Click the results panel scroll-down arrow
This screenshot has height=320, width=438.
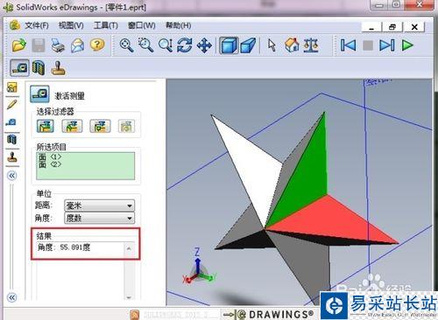[129, 297]
